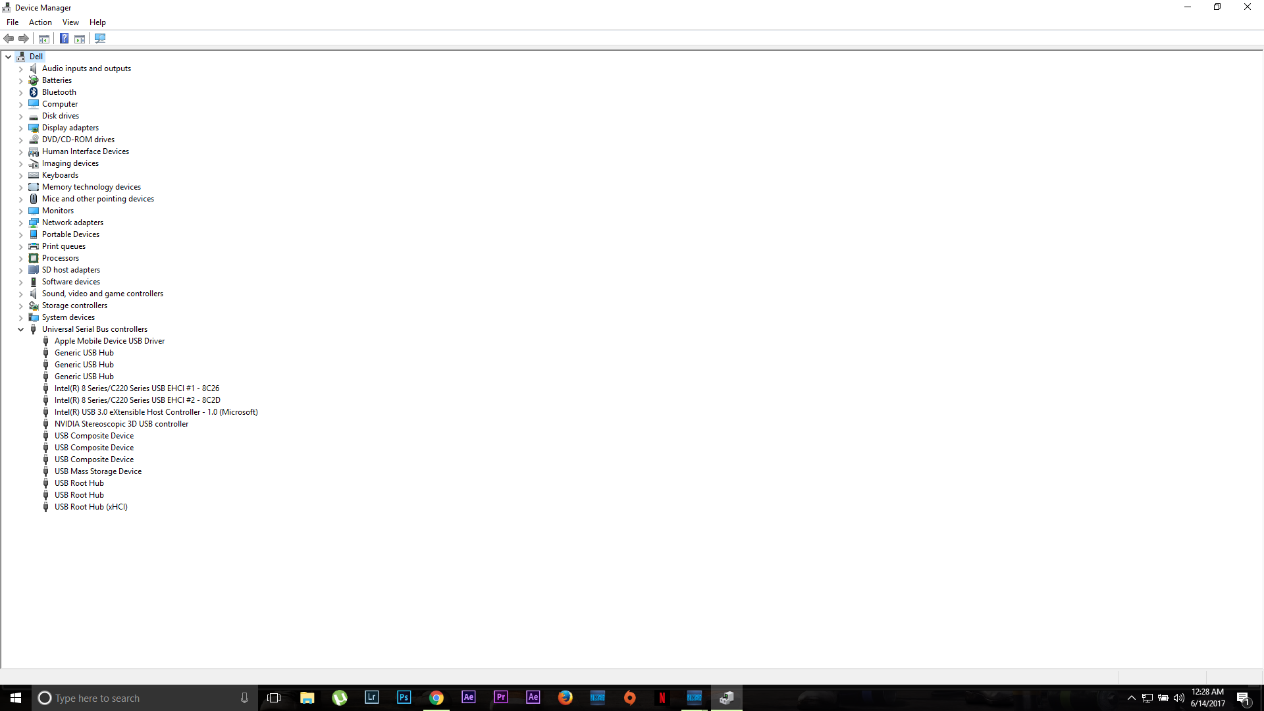Image resolution: width=1264 pixels, height=711 pixels.
Task: Click the Task View taskbar icon
Action: coord(274,698)
